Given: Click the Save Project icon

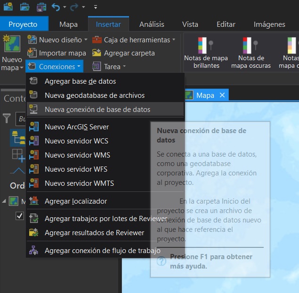Looking at the screenshot, I should tap(41, 7).
